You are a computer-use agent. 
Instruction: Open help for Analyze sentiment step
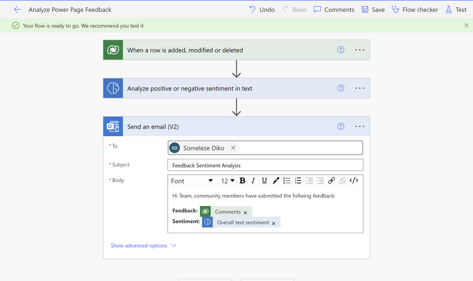(x=341, y=88)
